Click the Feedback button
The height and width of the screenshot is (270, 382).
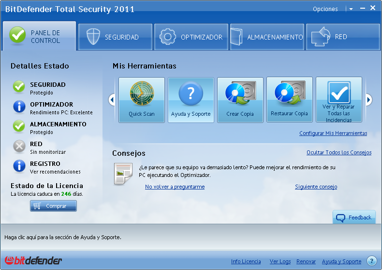[x=354, y=217]
